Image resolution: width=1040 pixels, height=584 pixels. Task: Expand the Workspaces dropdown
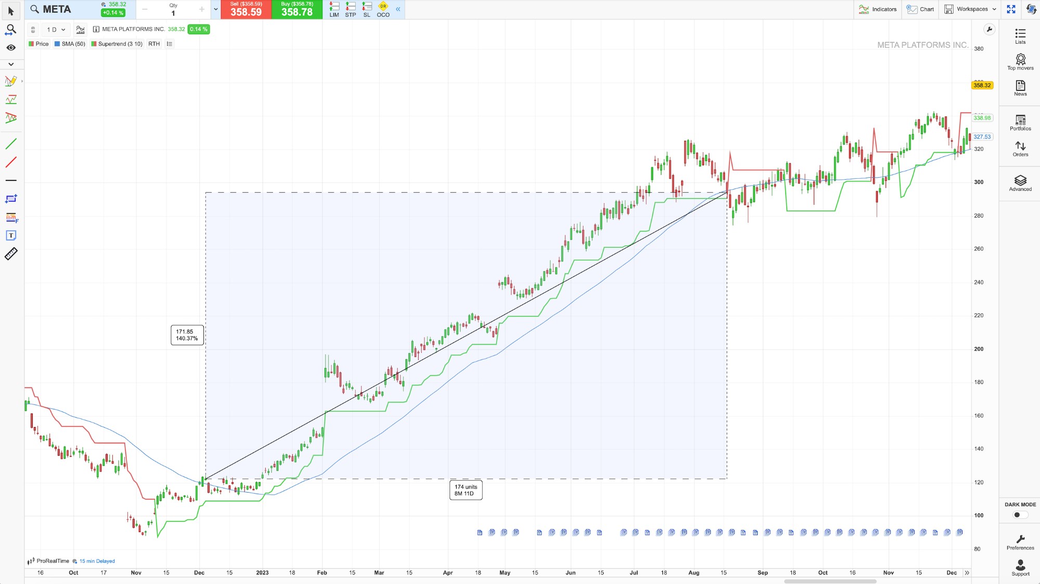tap(971, 9)
